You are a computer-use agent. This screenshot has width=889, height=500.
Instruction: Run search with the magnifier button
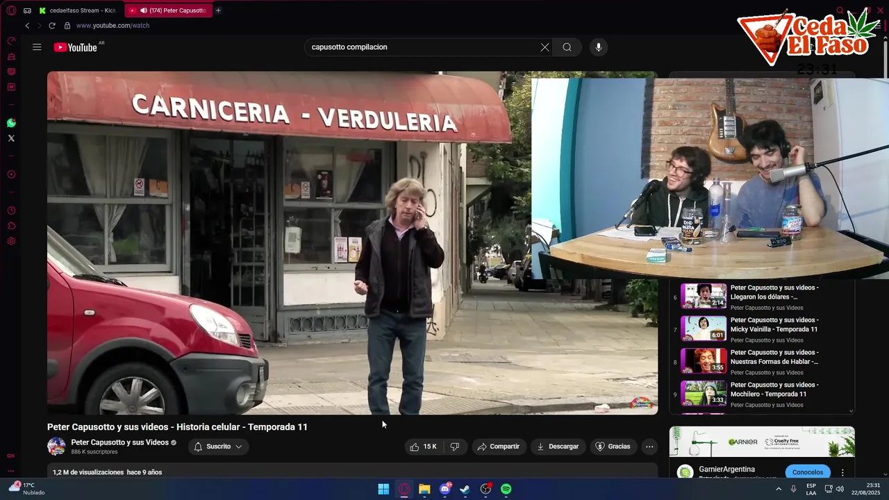tap(567, 47)
